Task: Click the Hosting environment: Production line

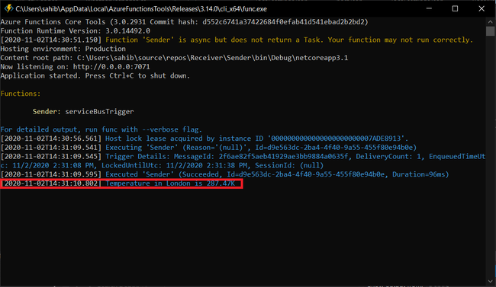Action: click(63, 49)
